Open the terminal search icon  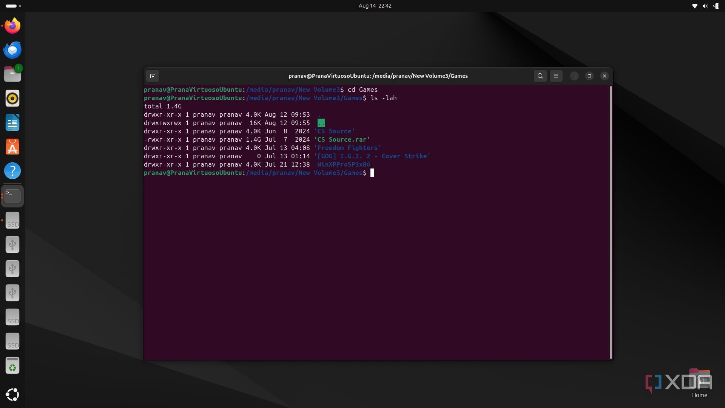click(x=540, y=76)
